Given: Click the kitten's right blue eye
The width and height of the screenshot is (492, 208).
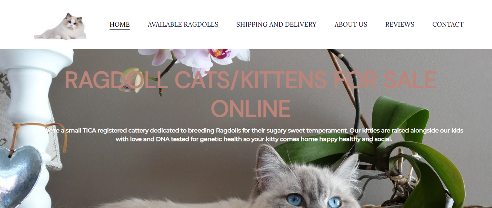Looking at the screenshot, I should [x=334, y=202].
